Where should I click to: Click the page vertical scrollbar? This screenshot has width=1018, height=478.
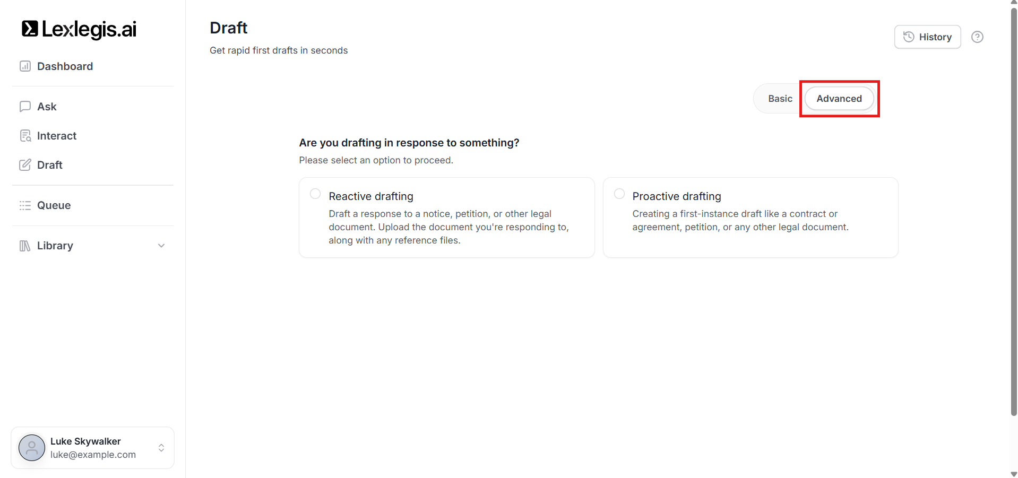[x=1014, y=212]
